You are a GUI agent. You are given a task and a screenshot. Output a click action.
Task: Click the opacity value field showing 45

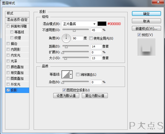click(x=96, y=30)
